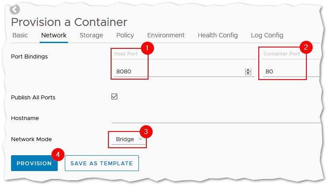Click the red annotation marker 4
Image resolution: width=328 pixels, height=186 pixels.
point(58,154)
